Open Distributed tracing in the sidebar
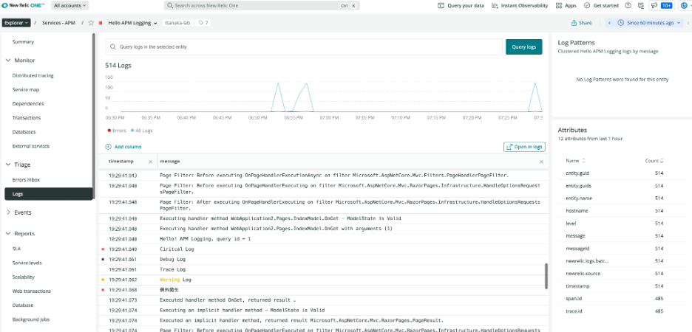This screenshot has width=692, height=332. click(33, 75)
